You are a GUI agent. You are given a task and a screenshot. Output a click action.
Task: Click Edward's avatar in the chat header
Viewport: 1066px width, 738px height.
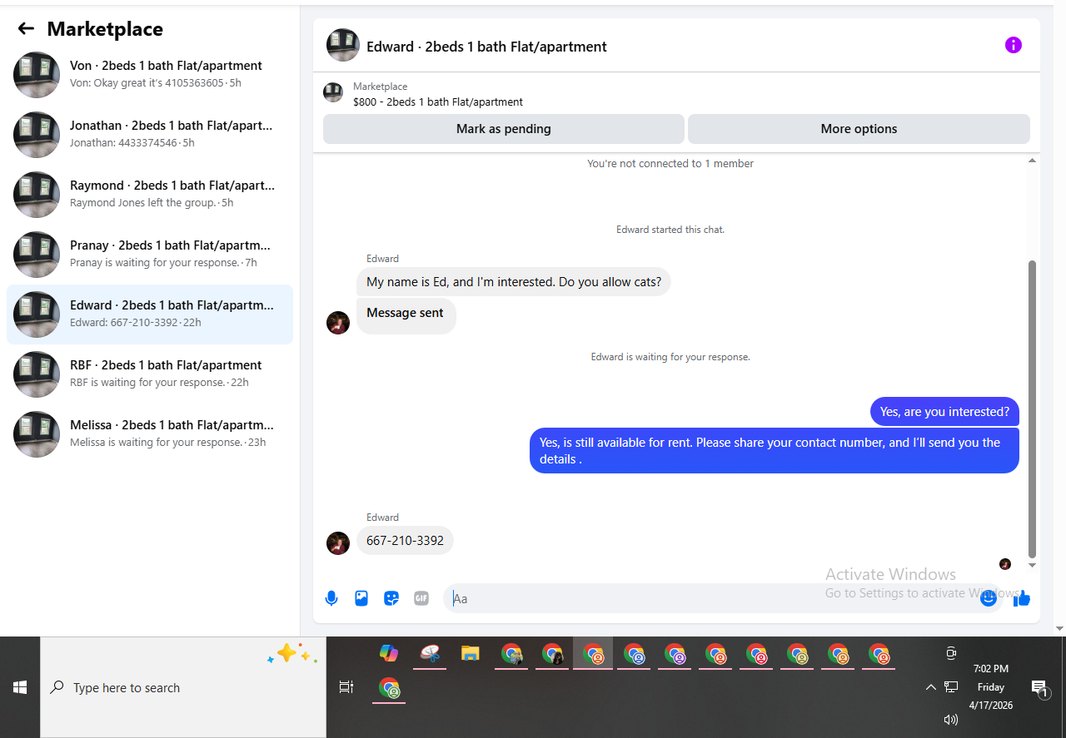pos(343,45)
